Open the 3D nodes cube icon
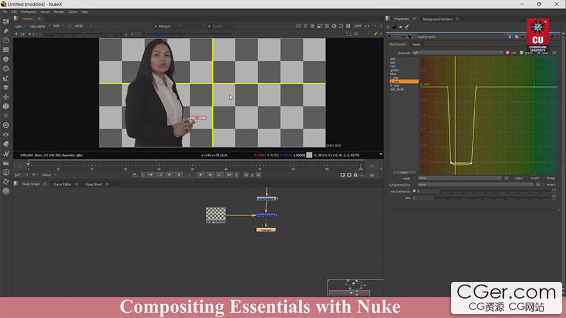This screenshot has height=318, width=566. point(6,107)
